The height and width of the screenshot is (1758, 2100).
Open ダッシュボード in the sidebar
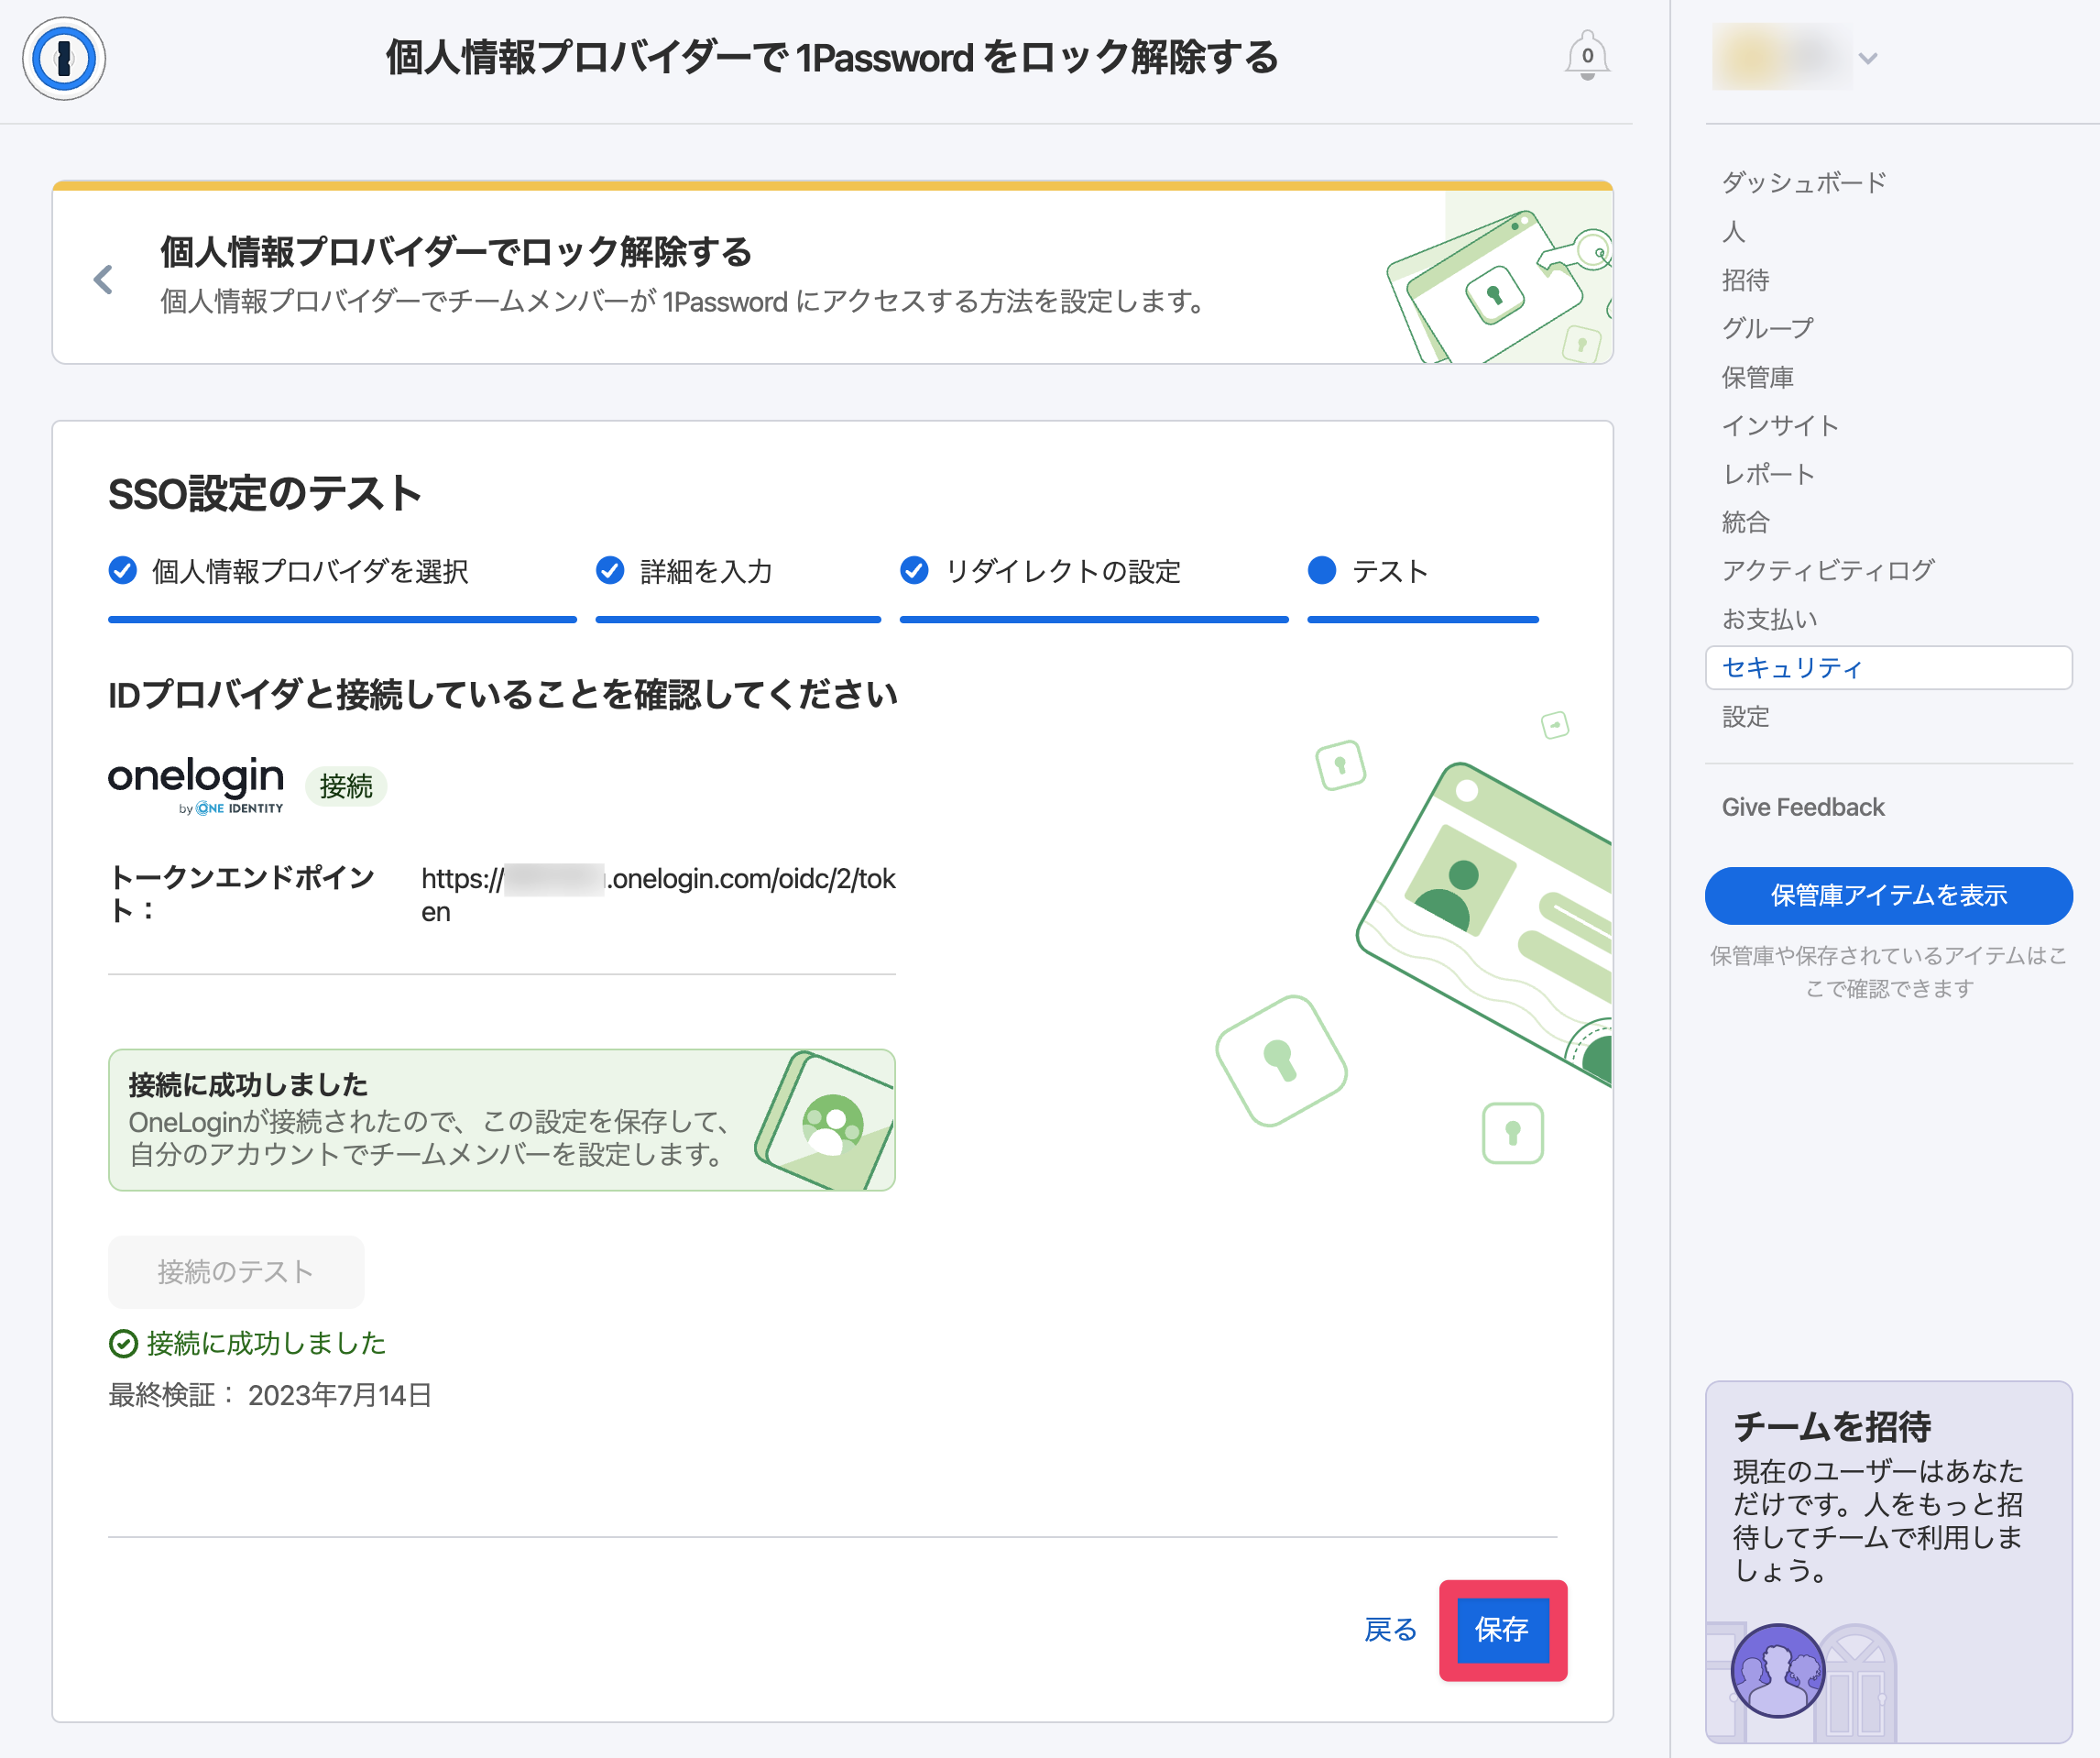coord(1804,182)
